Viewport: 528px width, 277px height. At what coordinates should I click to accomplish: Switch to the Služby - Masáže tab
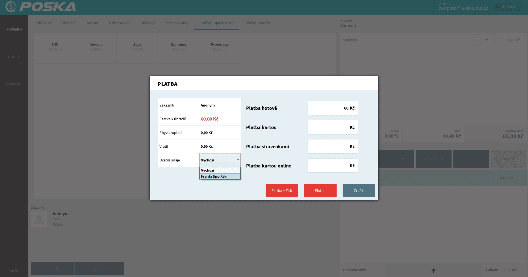point(257,23)
